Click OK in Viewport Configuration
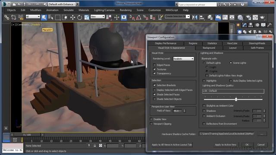Screen dimensions: 276x155 coord(247,145)
